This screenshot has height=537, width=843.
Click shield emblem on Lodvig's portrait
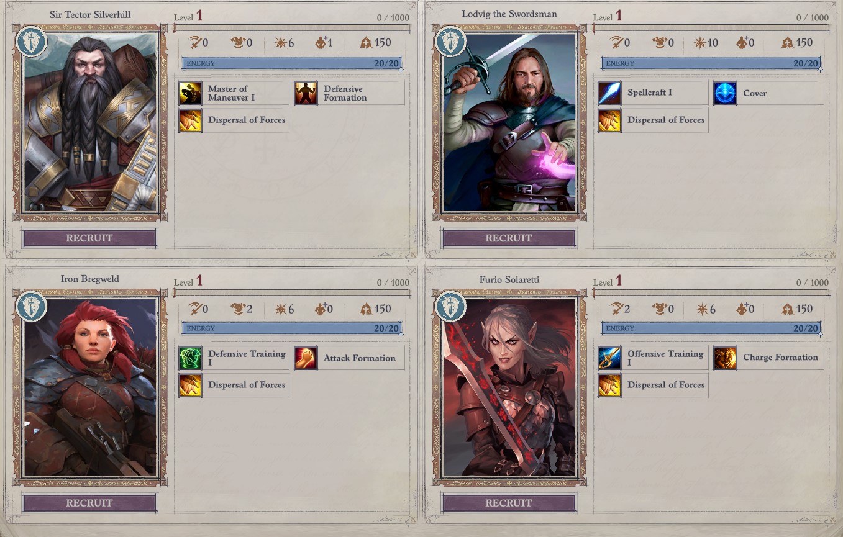(x=450, y=42)
